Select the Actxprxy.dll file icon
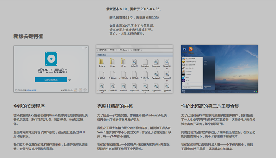This screenshot has width=276, height=158. pyautogui.click(x=156, y=62)
